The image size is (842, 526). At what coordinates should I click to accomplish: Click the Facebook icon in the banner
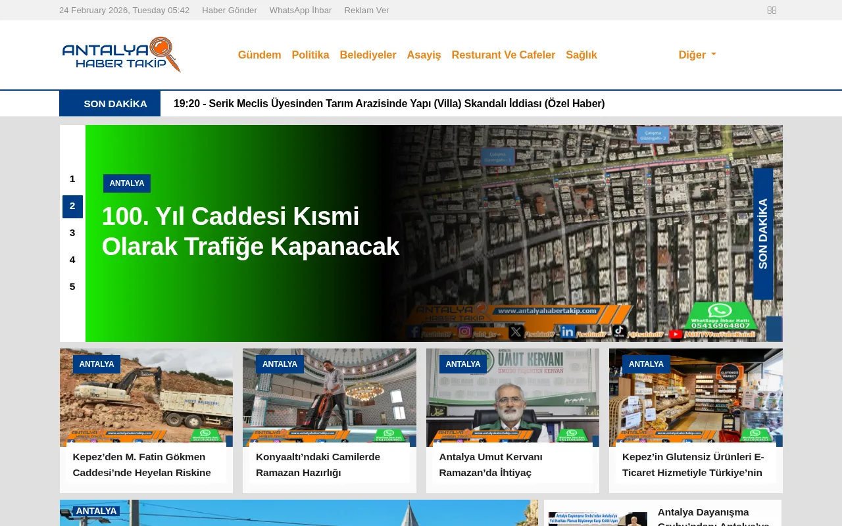[x=413, y=333]
